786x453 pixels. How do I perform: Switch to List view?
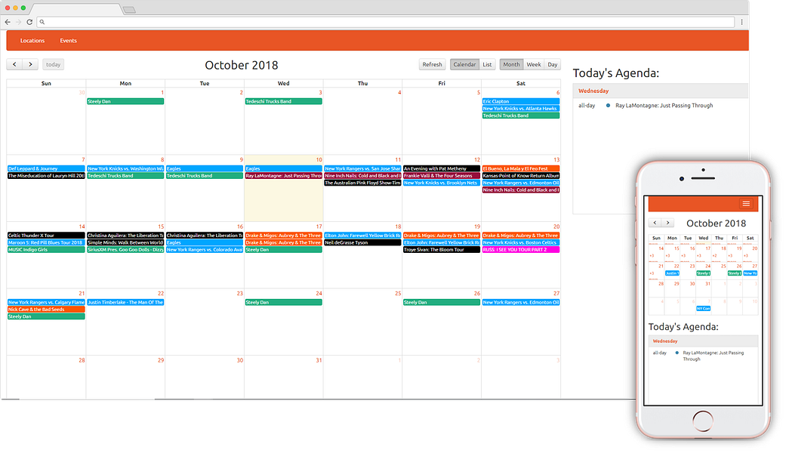pyautogui.click(x=487, y=64)
